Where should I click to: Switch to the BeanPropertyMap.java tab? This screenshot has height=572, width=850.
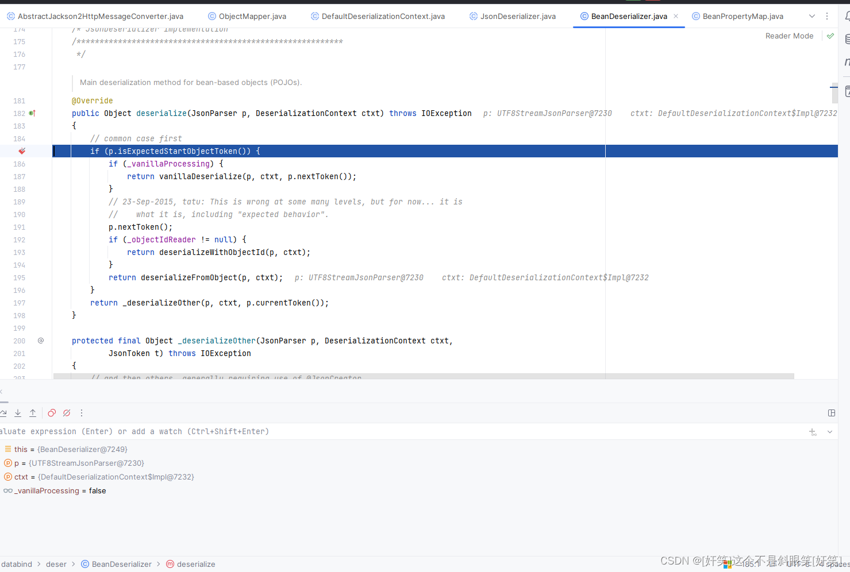click(742, 16)
